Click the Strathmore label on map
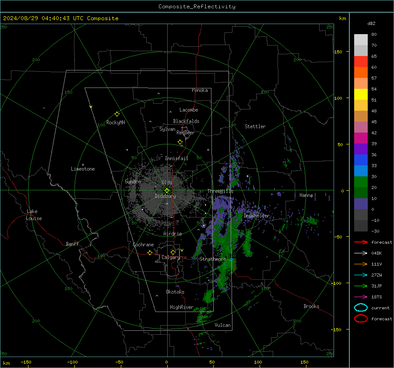Viewport: 394px width, 368px height. point(213,259)
